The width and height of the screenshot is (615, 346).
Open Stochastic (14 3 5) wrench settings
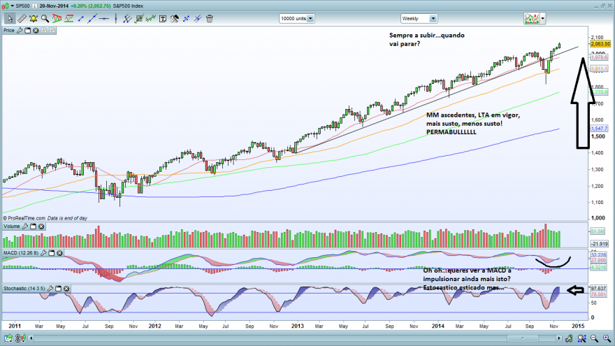coord(50,288)
